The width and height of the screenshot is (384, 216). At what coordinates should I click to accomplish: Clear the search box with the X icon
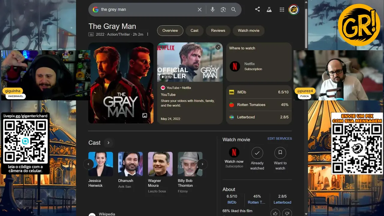[x=199, y=10]
